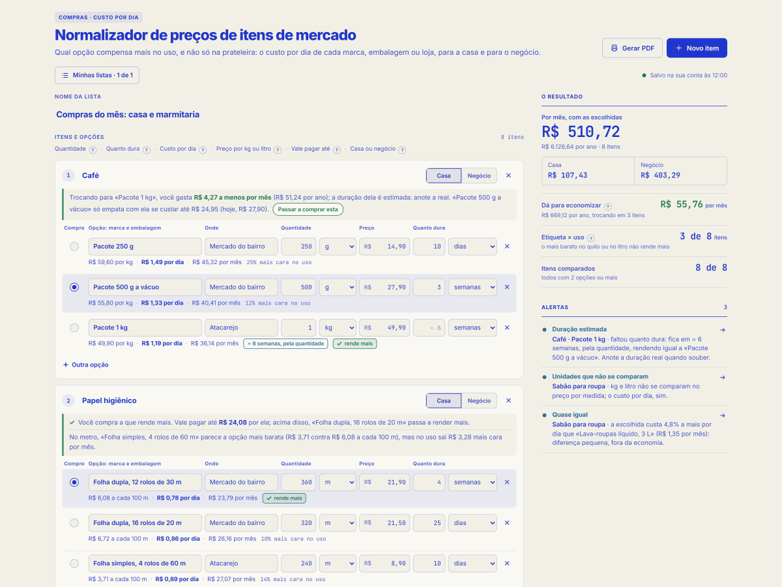
Task: Open help icon next to Custo por dia
Action: [203, 149]
